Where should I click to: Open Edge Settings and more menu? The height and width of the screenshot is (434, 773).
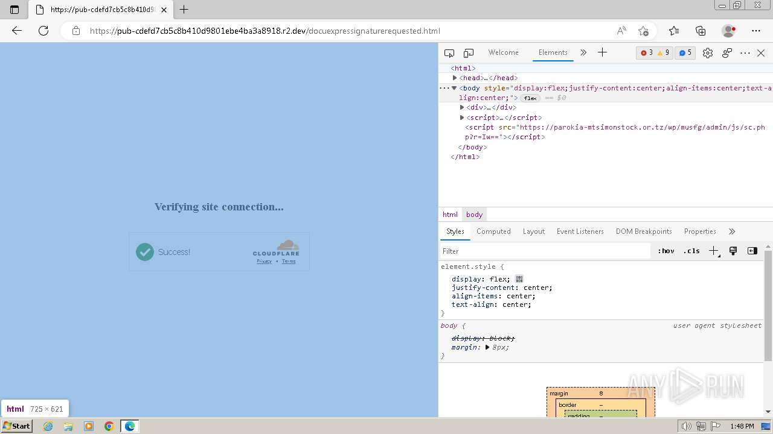click(756, 31)
